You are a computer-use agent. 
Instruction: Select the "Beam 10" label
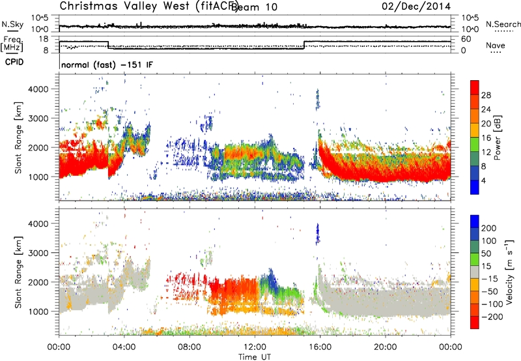(254, 7)
